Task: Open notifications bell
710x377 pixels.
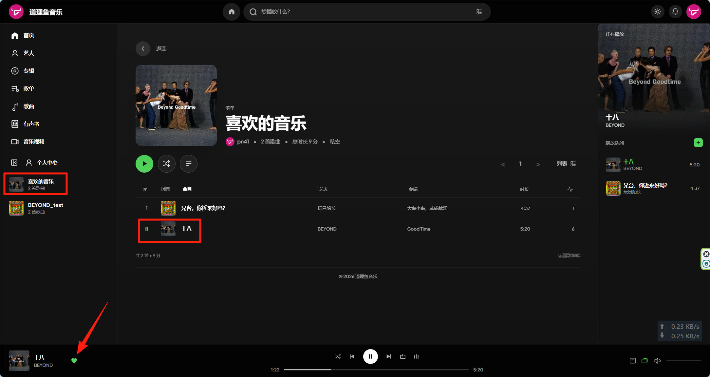Action: click(675, 12)
